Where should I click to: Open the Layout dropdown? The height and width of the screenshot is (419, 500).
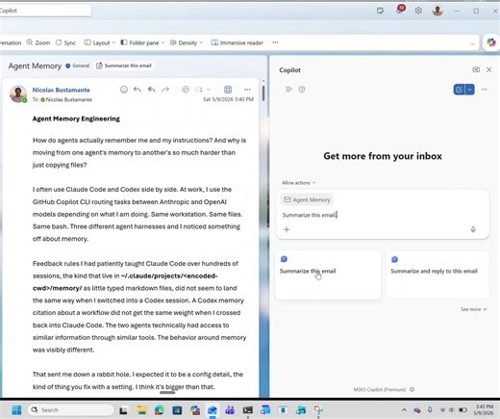(99, 42)
